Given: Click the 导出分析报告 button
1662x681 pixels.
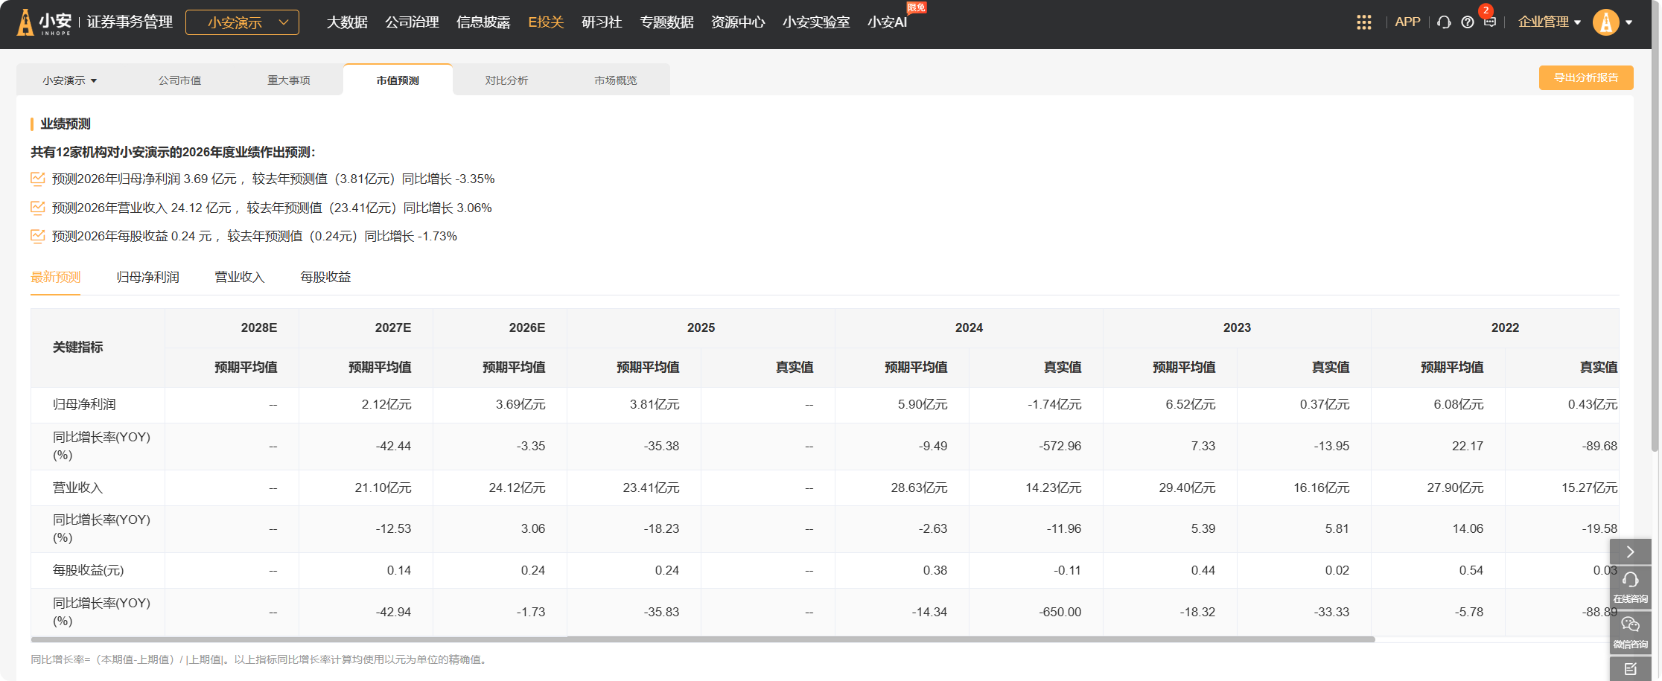Looking at the screenshot, I should (1586, 77).
